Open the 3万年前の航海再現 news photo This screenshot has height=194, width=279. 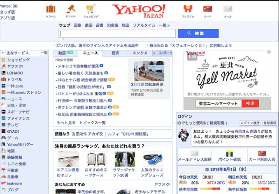149,71
